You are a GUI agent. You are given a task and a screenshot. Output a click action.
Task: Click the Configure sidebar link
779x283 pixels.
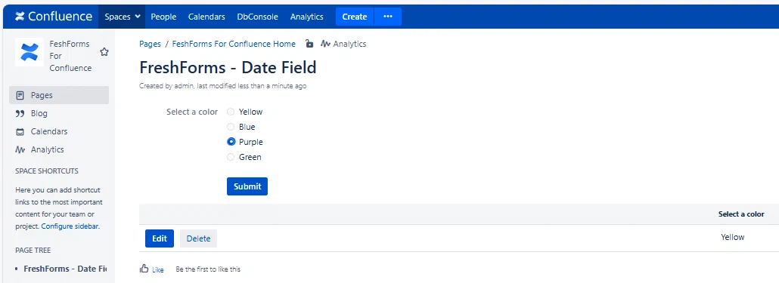[x=70, y=226]
